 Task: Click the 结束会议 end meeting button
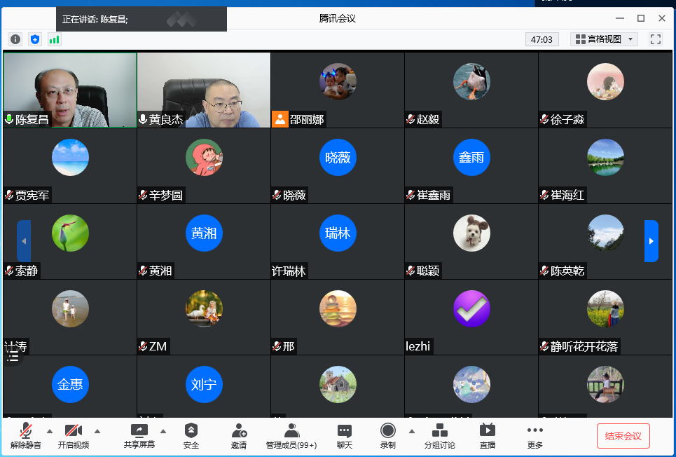click(x=623, y=436)
